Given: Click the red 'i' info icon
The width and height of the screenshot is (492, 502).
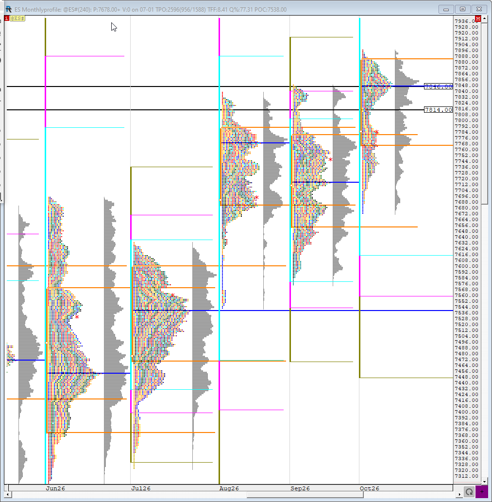Looking at the screenshot, I should coord(7,18).
